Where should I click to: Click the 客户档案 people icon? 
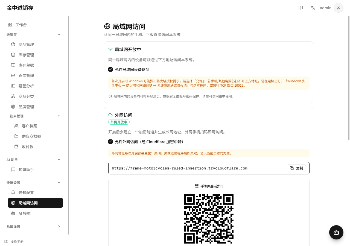[x=16, y=126]
